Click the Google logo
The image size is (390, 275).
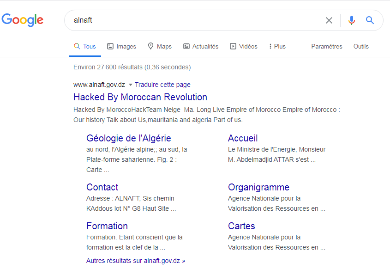(x=23, y=20)
